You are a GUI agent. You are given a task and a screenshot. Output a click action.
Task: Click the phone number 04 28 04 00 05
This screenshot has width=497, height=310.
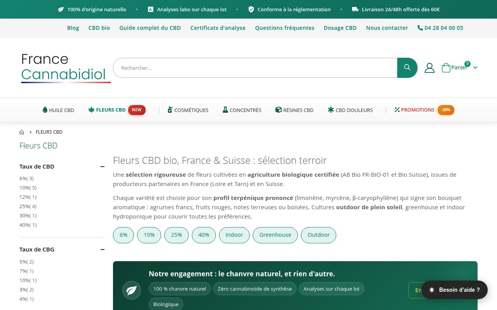[x=440, y=28]
